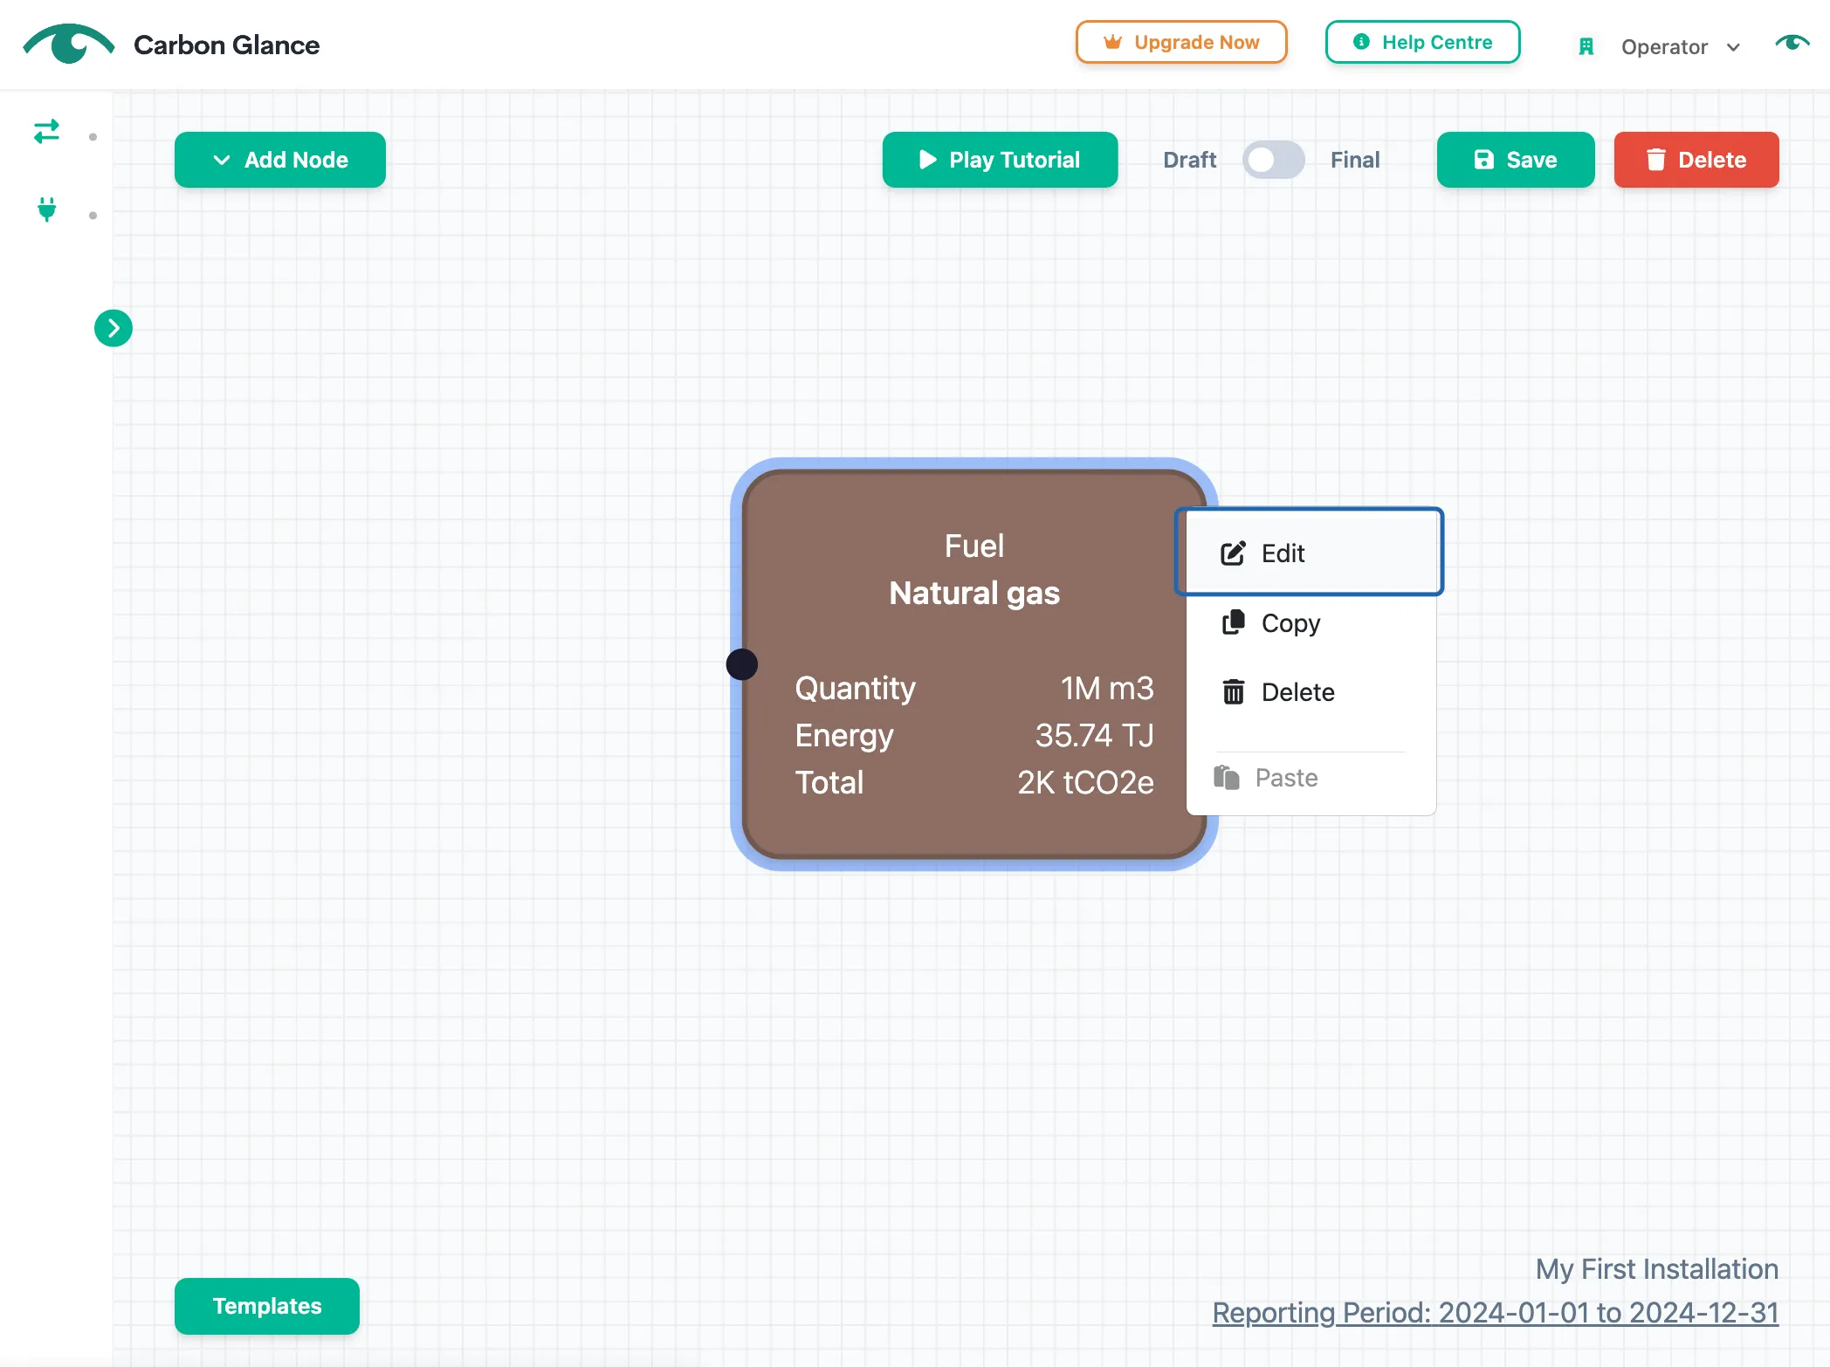This screenshot has height=1367, width=1830.
Task: Open the Add Node dropdown
Action: point(280,160)
